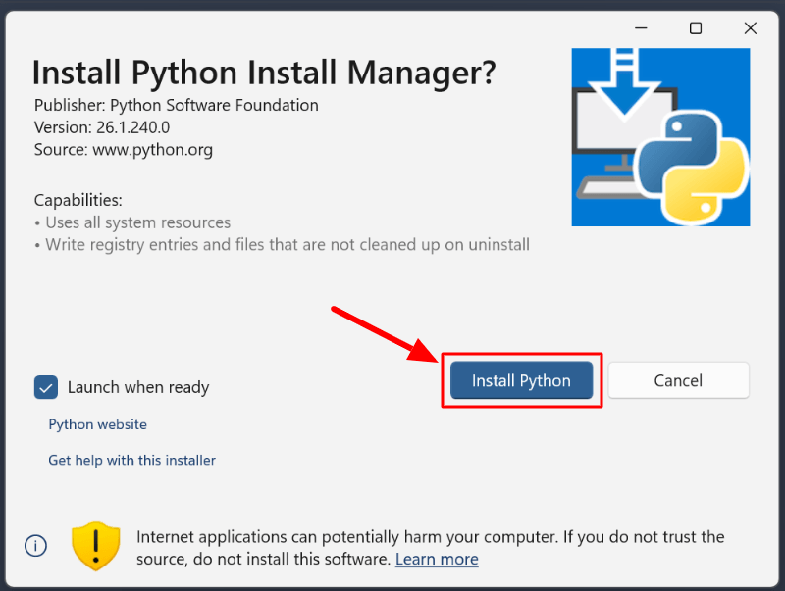Click the Capabilities: label

(78, 200)
